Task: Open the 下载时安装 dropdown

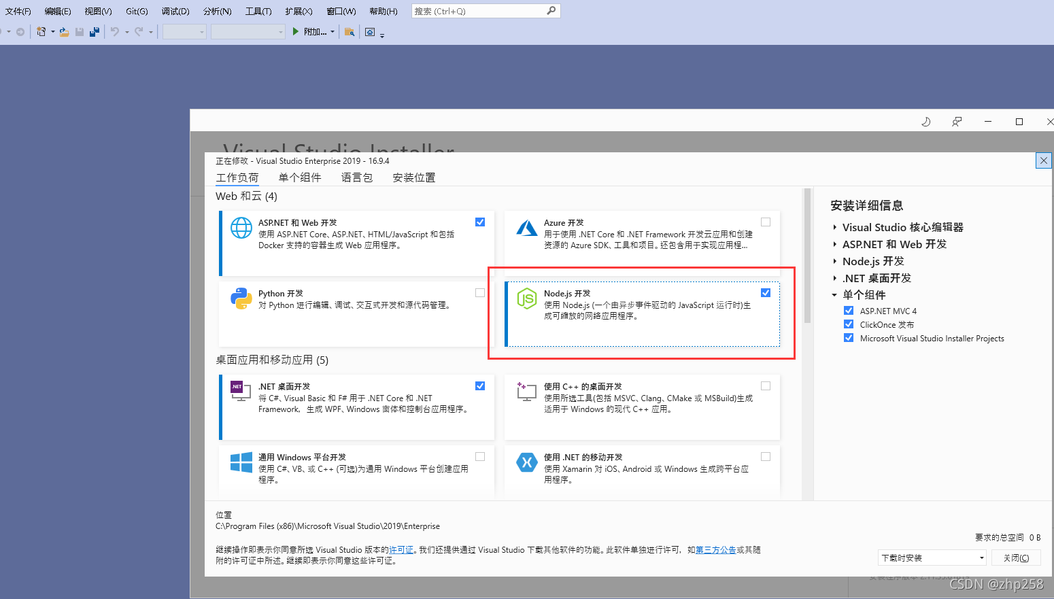Action: point(932,558)
